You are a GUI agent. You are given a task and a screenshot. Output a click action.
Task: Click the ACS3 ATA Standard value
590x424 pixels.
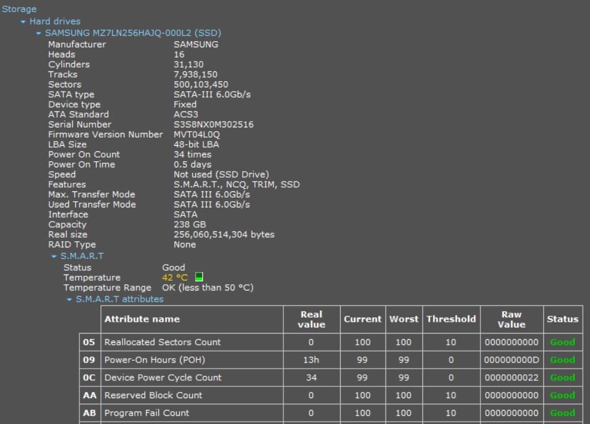(x=185, y=114)
